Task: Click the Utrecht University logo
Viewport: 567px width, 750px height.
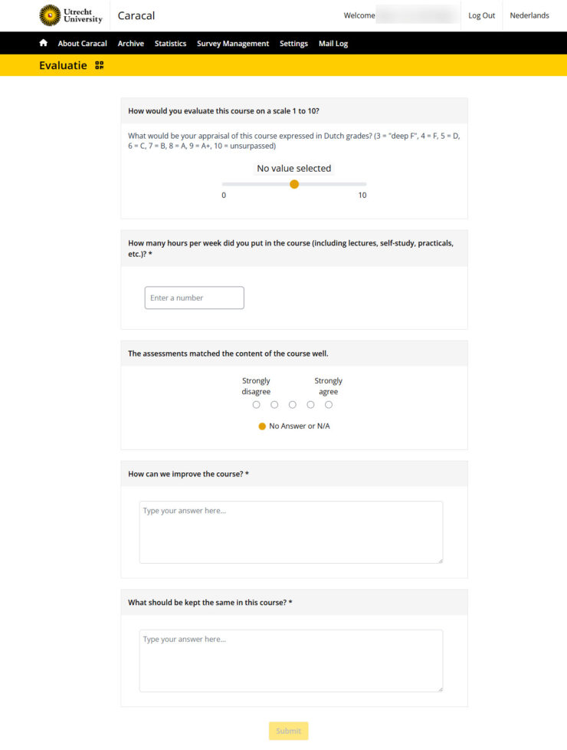Action: pos(70,15)
